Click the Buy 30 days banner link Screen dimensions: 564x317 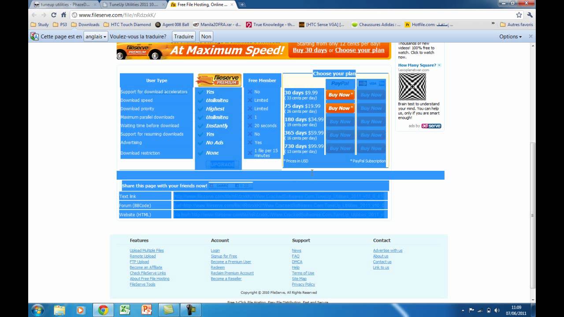coord(310,50)
